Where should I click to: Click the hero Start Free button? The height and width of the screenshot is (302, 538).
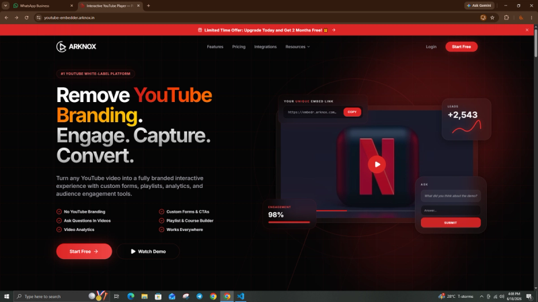click(84, 251)
